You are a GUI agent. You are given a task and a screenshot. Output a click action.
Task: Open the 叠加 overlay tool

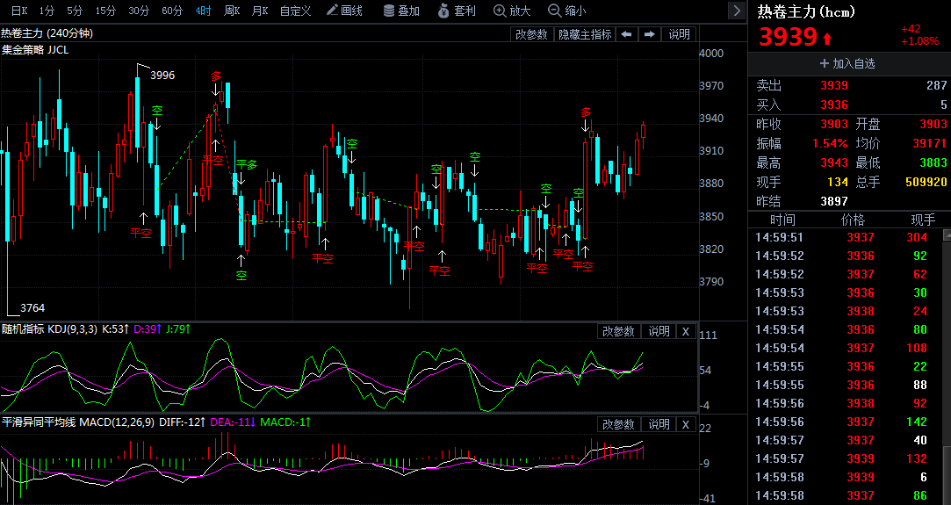coord(401,11)
